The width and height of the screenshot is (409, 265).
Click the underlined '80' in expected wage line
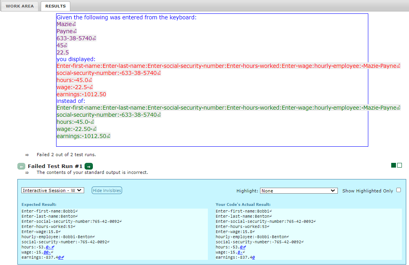[x=46, y=253]
